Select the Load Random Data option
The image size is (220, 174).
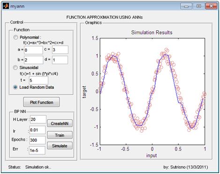click(x=15, y=87)
